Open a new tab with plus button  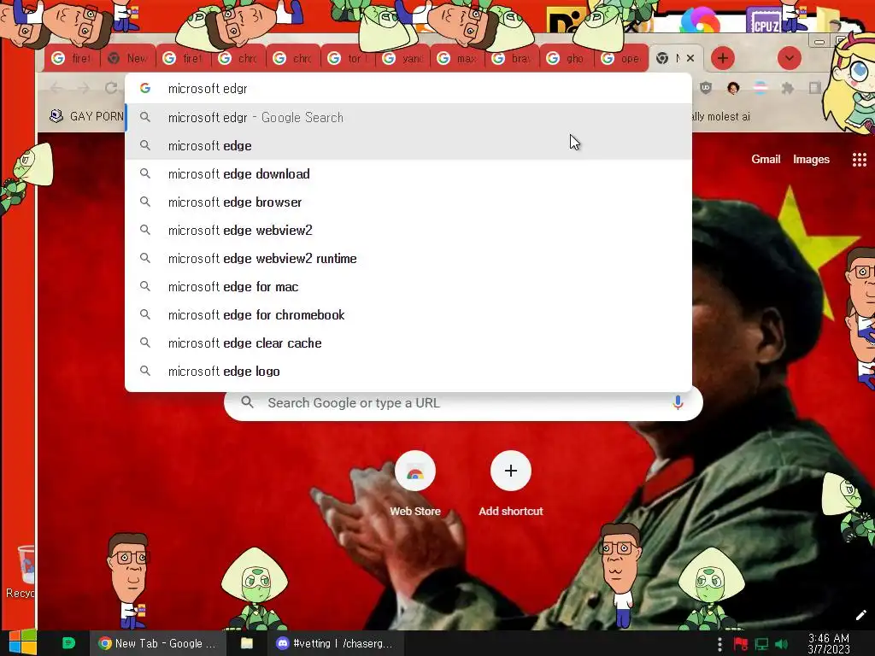723,58
